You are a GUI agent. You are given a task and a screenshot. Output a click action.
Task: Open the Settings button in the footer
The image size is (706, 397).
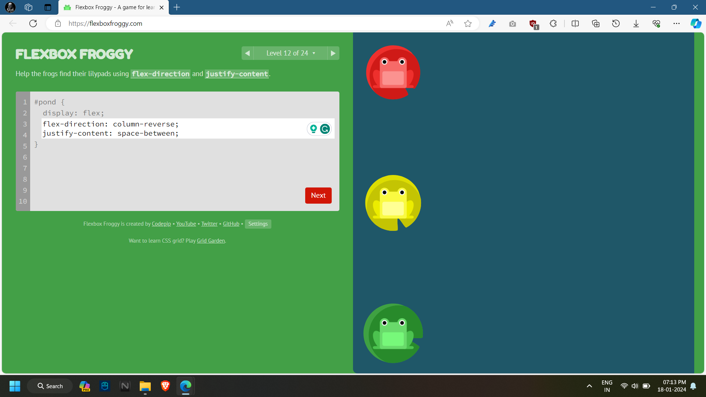pyautogui.click(x=258, y=224)
